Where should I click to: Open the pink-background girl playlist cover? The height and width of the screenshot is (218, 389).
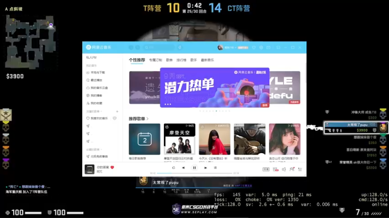point(284,139)
